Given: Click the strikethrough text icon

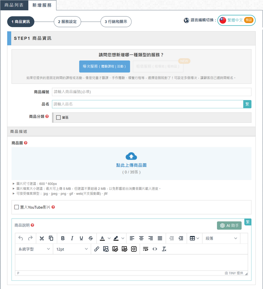Looking at the screenshot, I should coord(91,238).
